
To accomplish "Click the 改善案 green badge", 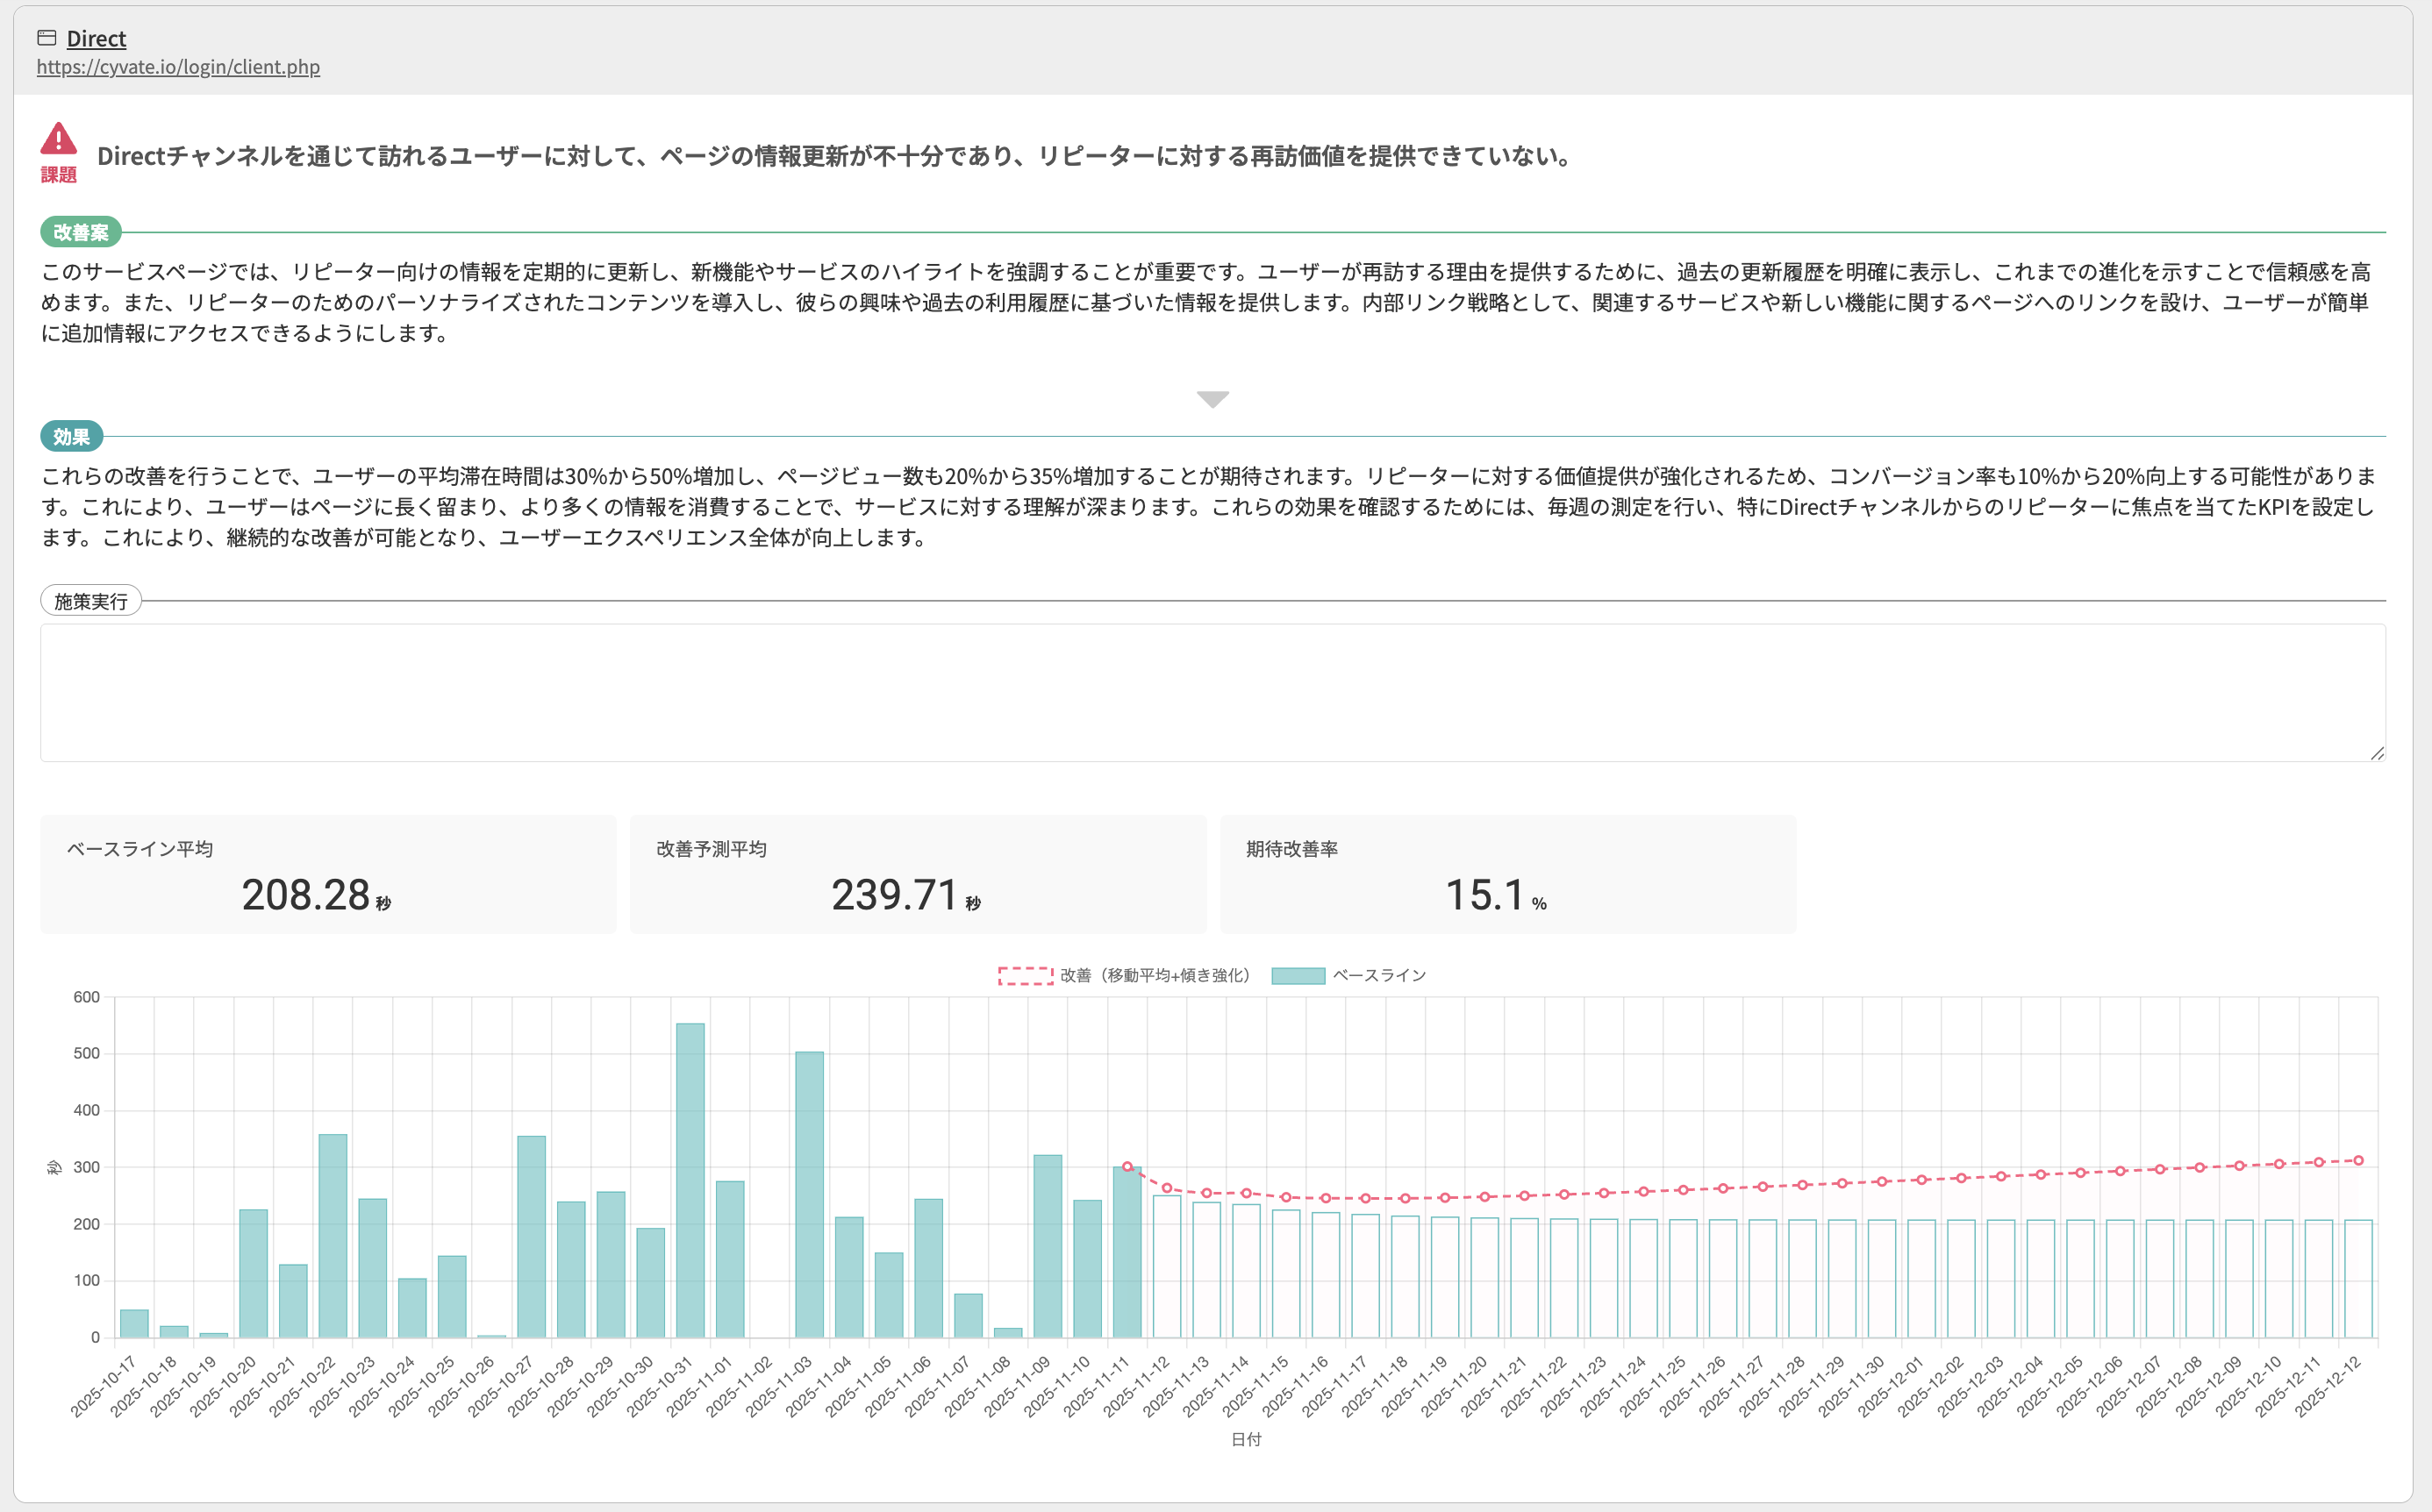I will coord(81,232).
